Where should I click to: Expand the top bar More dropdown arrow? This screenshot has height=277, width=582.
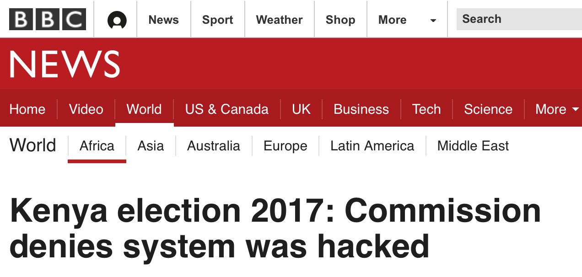point(433,21)
